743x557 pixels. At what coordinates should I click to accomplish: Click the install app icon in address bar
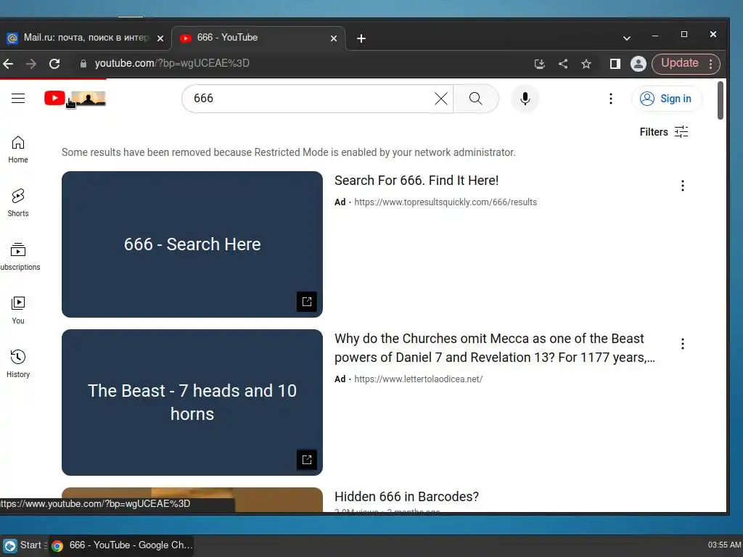pyautogui.click(x=540, y=64)
